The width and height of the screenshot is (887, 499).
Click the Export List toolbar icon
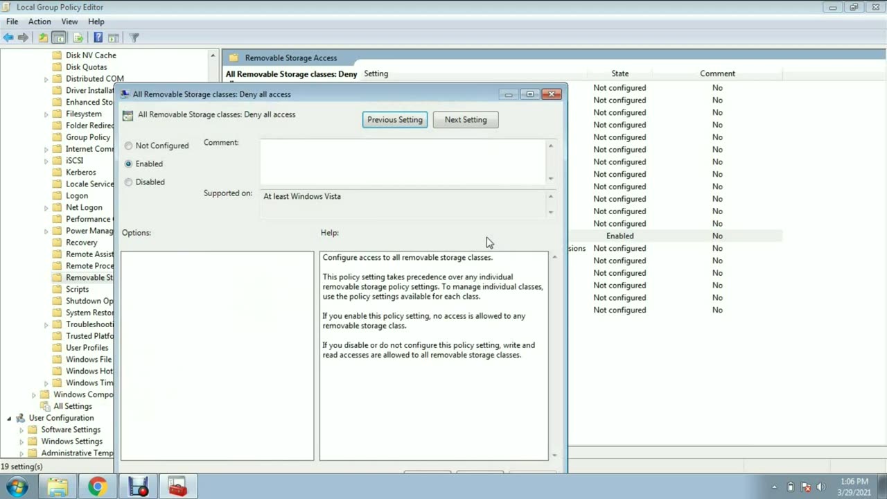point(78,37)
